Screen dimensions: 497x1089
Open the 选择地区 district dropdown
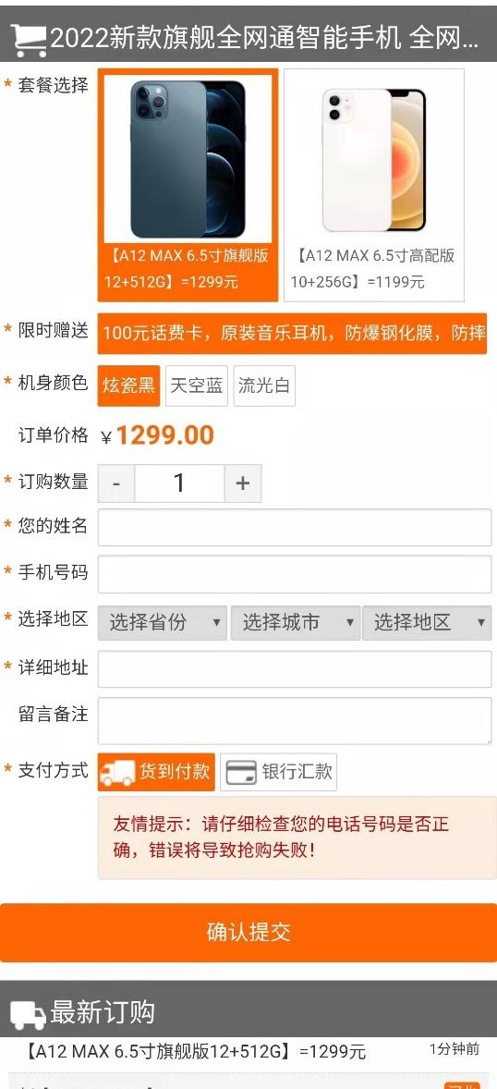427,622
